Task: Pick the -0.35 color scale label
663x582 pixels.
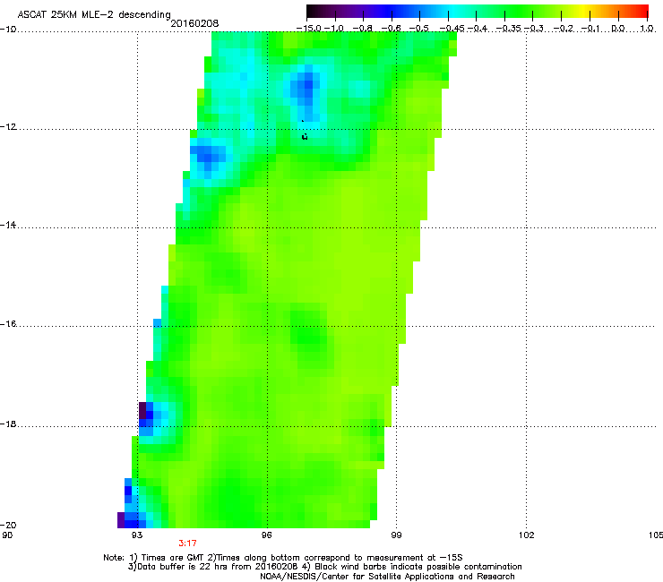Action: [x=508, y=29]
